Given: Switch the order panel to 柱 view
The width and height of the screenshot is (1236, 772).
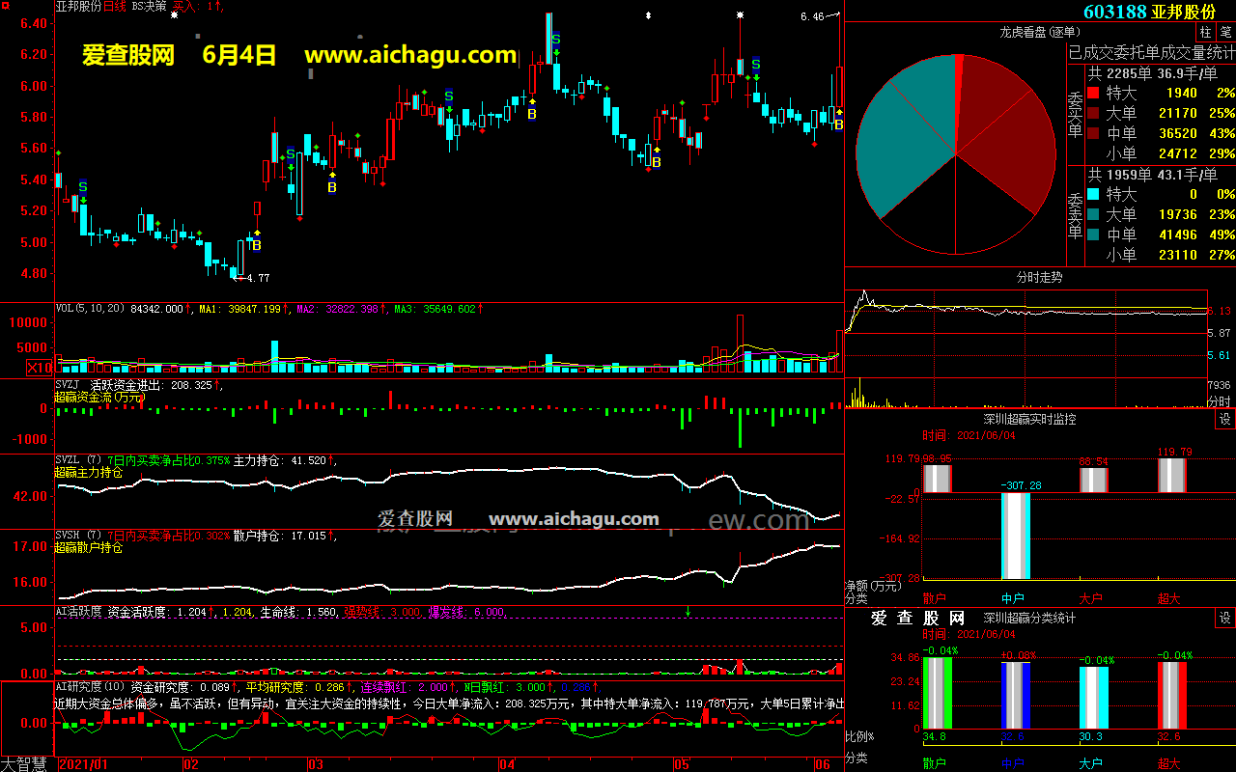Looking at the screenshot, I should (x=1206, y=33).
